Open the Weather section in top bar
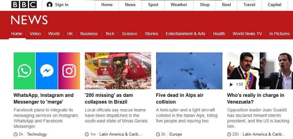Screen dimensions: 293x139 coord(179,5)
